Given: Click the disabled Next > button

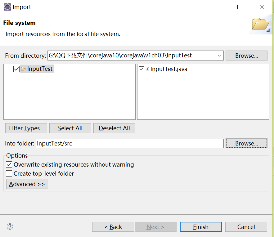Looking at the screenshot, I should (x=155, y=227).
